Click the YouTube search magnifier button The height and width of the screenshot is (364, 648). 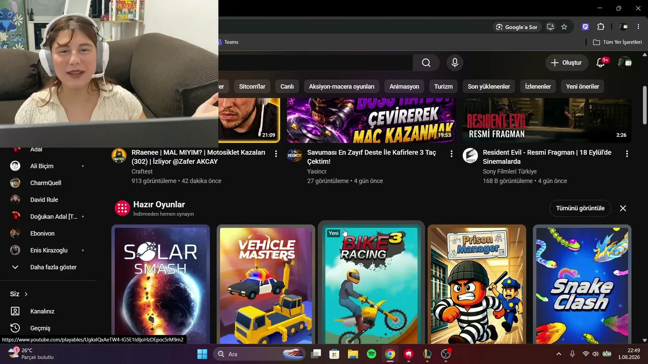point(426,63)
